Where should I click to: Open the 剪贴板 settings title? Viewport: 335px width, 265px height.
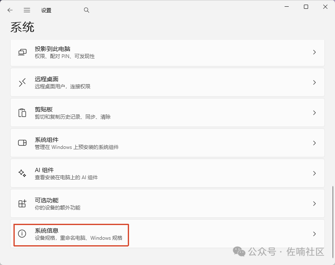click(44, 109)
